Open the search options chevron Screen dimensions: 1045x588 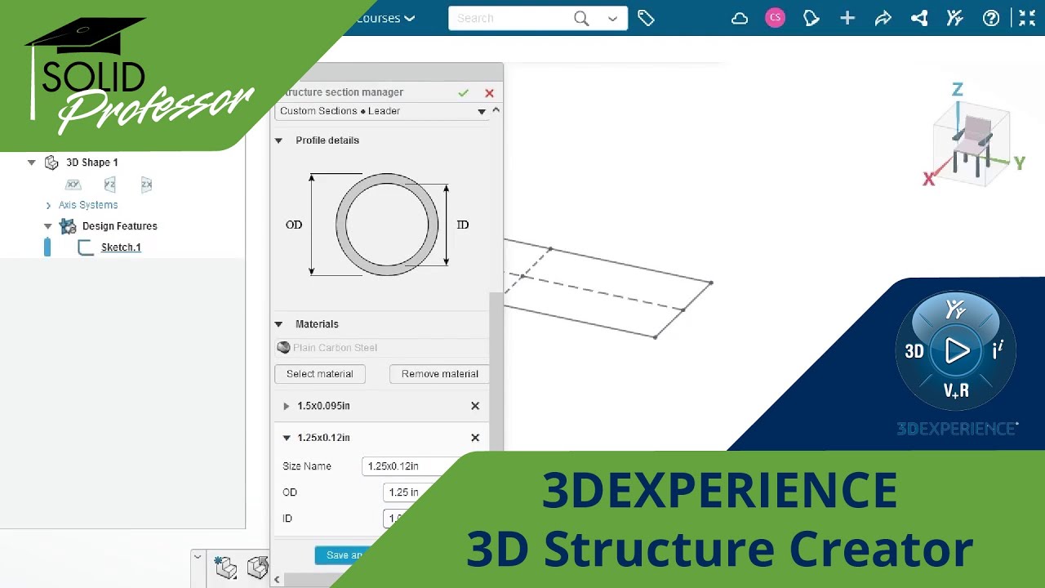pyautogui.click(x=612, y=18)
